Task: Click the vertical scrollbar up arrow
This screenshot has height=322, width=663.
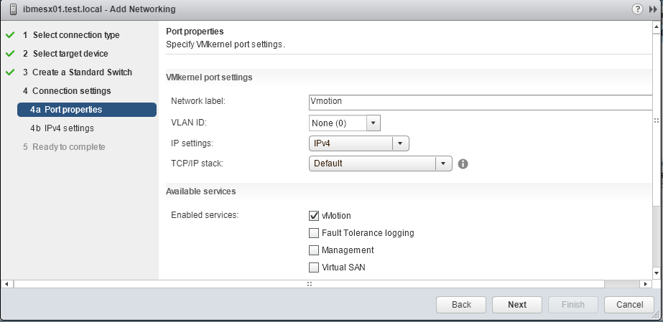Action: point(657,28)
